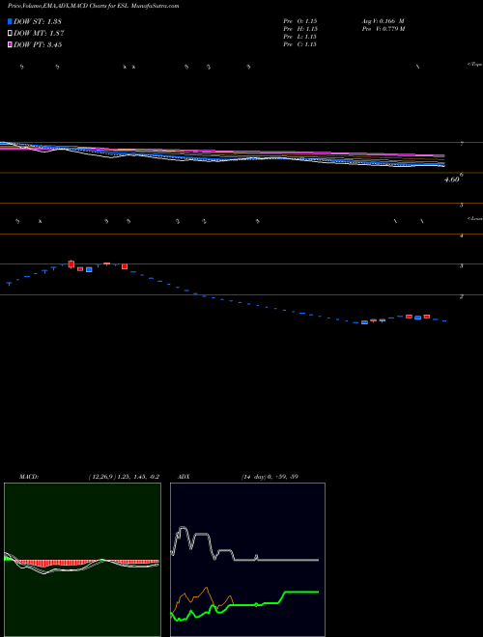The image size is (483, 637).
Task: Click the blue DOW ST legend swatch
Action: pyautogui.click(x=10, y=21)
